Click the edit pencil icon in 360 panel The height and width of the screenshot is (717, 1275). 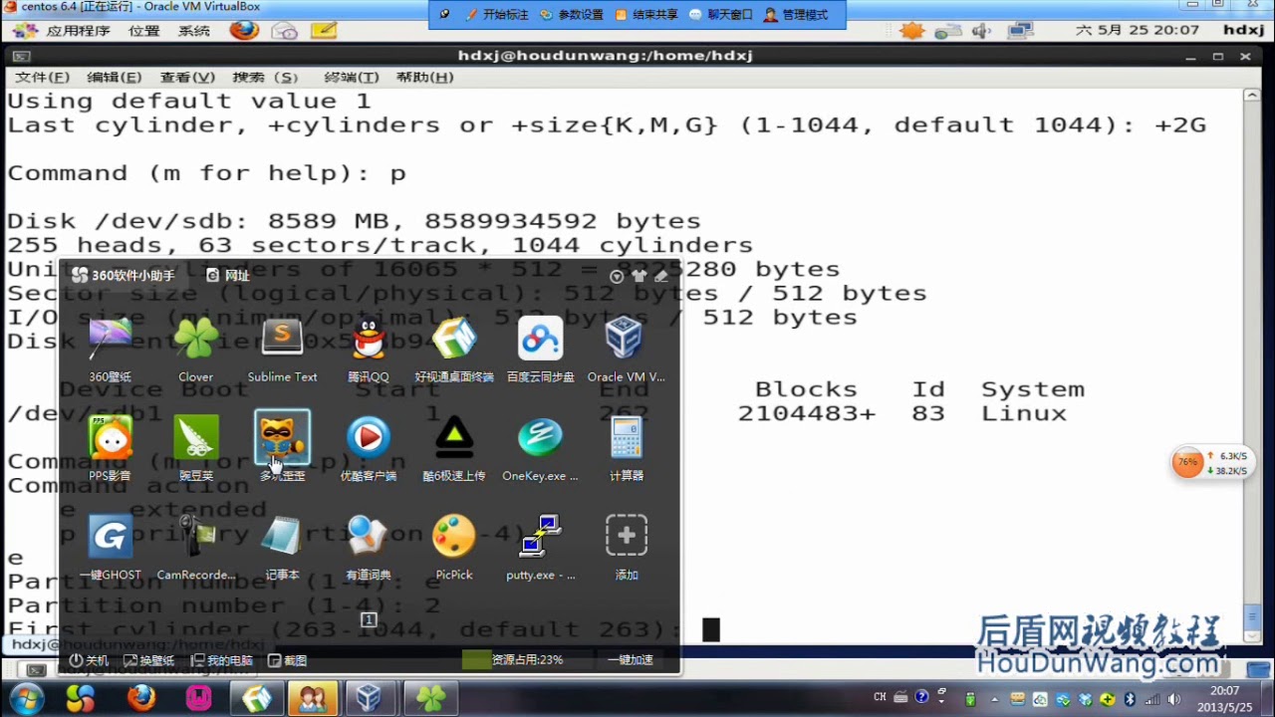tap(660, 276)
